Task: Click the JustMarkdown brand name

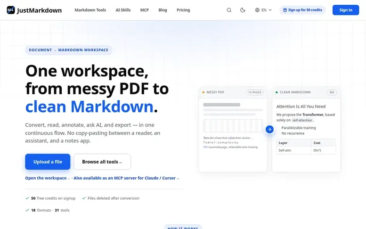Action: (x=39, y=10)
